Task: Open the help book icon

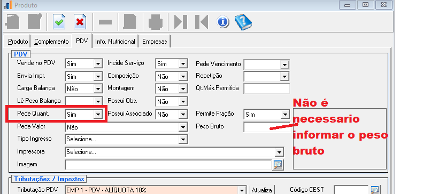Action: (x=243, y=22)
